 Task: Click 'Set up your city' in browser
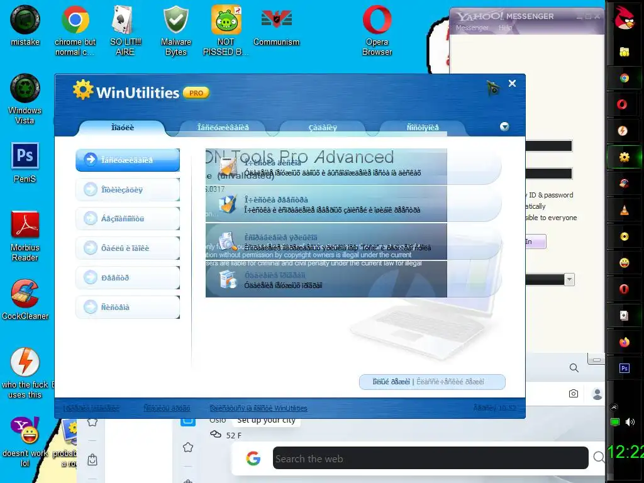click(x=266, y=420)
